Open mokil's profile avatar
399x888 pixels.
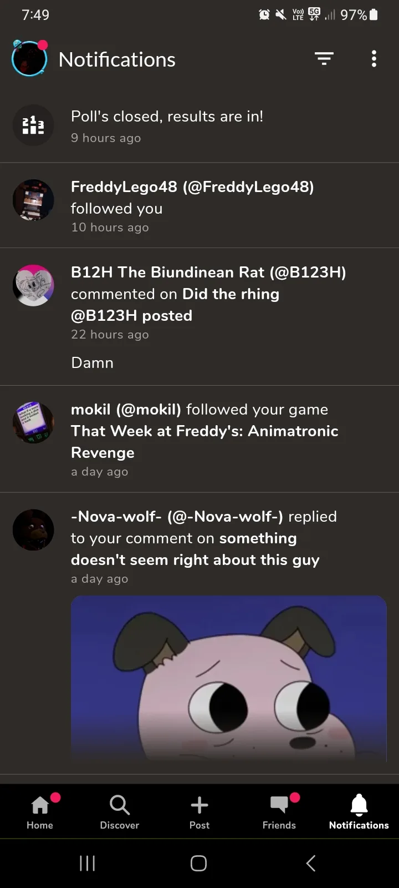[x=33, y=422]
